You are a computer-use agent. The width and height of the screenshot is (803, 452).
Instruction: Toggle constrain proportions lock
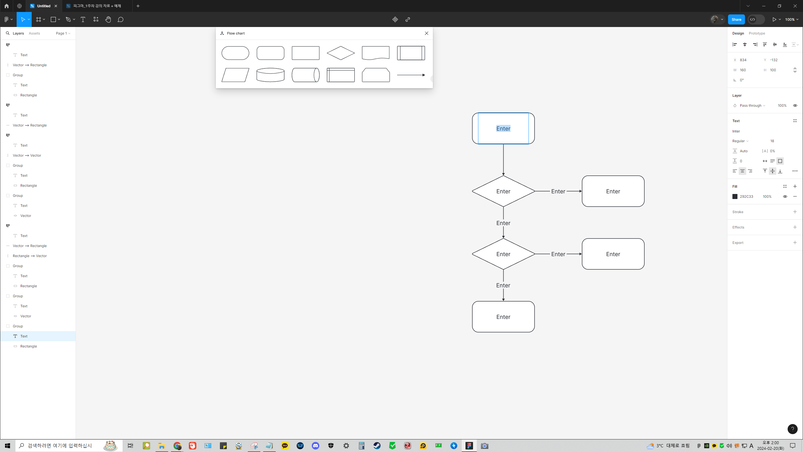click(x=795, y=70)
